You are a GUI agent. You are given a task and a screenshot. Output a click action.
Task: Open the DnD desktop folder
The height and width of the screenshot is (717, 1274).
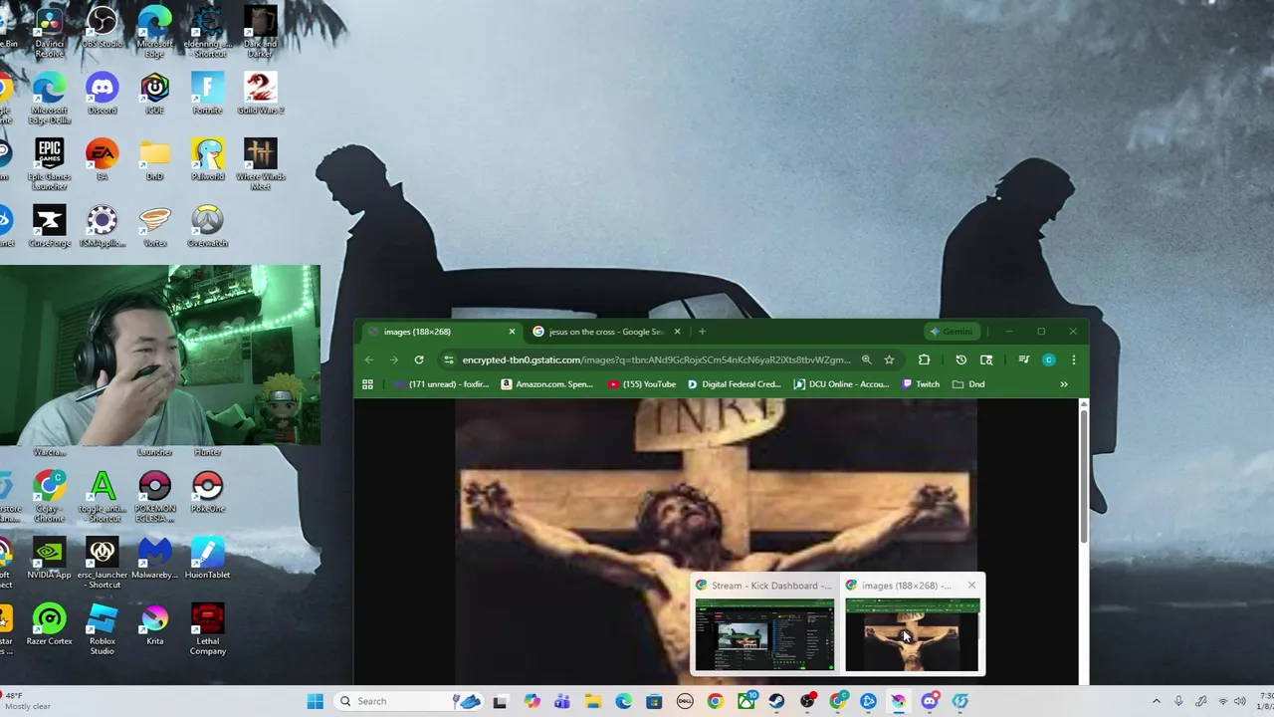click(154, 160)
